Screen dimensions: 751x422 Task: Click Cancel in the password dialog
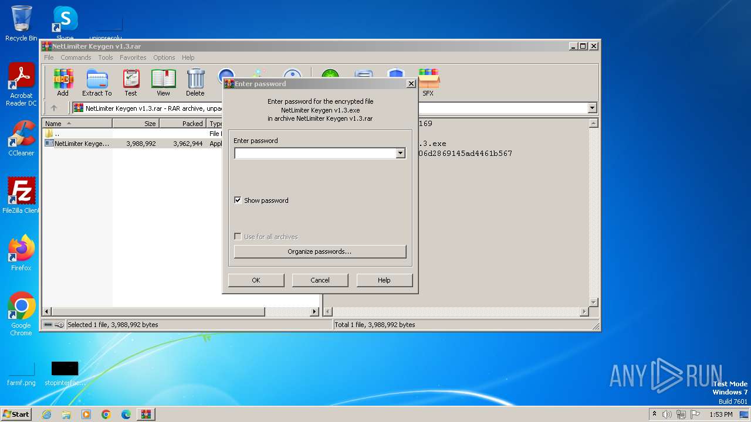pyautogui.click(x=320, y=280)
